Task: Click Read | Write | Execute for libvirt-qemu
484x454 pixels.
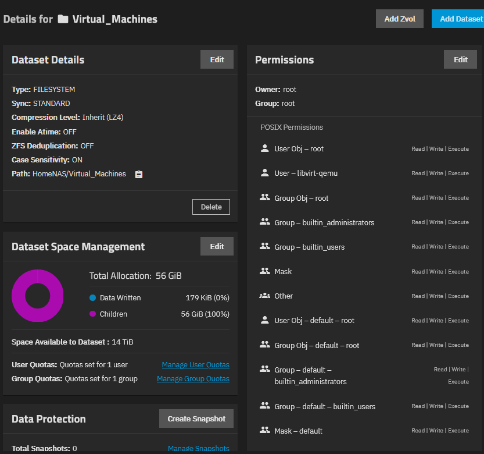Action: pyautogui.click(x=440, y=173)
